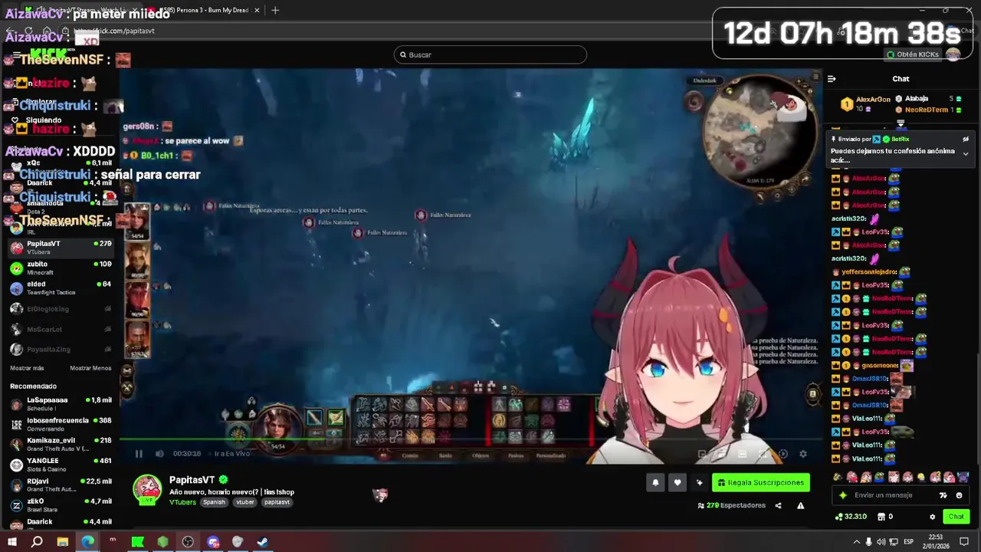
Task: Open offline ElGlogloking channel
Action: (60, 309)
